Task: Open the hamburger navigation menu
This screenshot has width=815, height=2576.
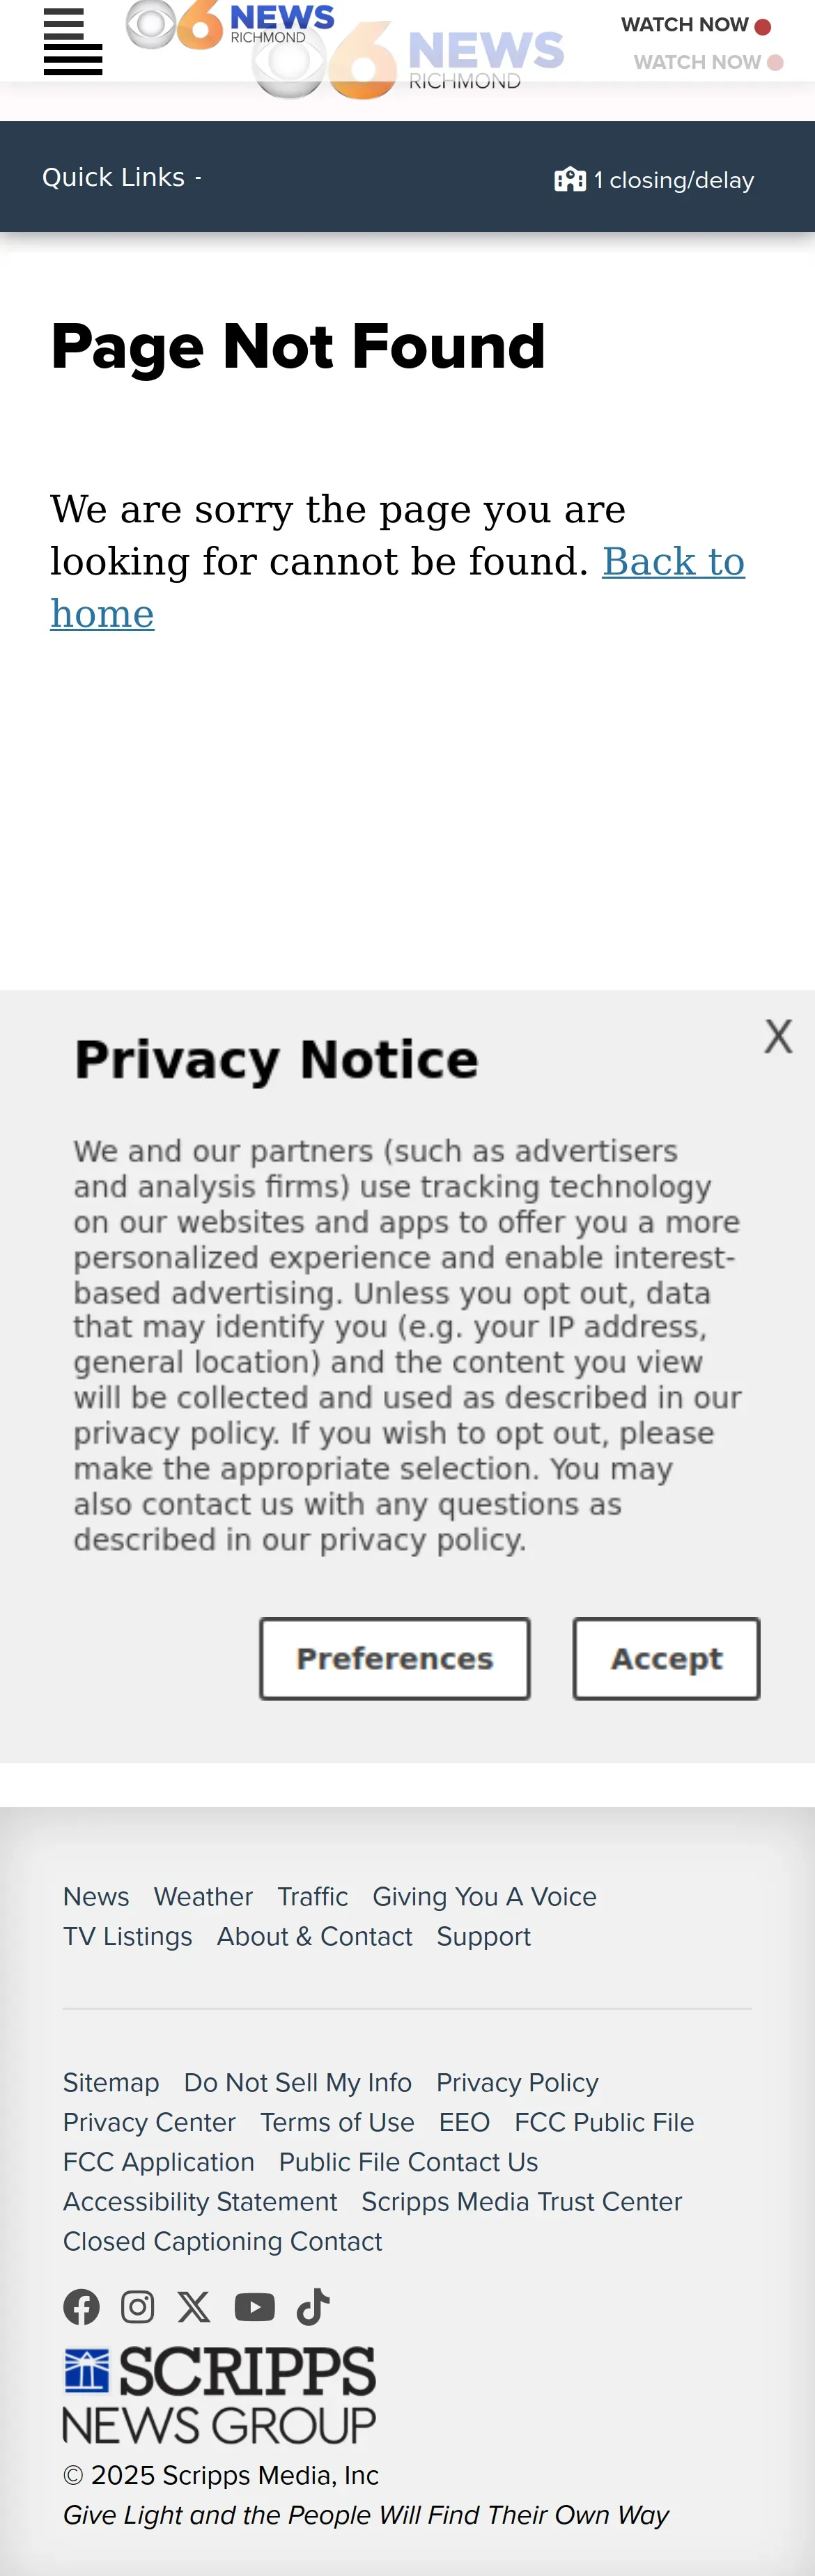Action: (73, 41)
